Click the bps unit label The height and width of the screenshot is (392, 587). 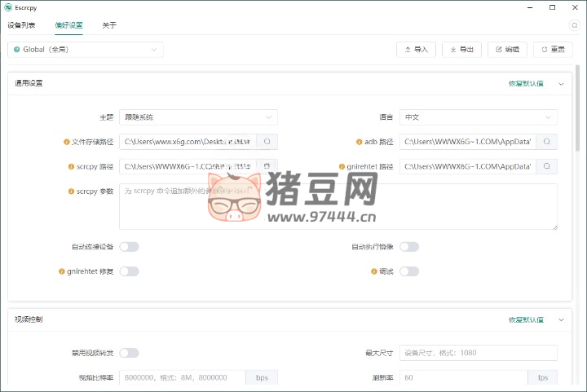click(262, 378)
